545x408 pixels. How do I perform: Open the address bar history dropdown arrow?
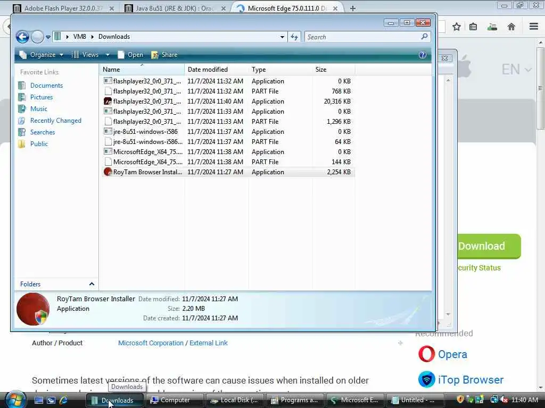(282, 37)
